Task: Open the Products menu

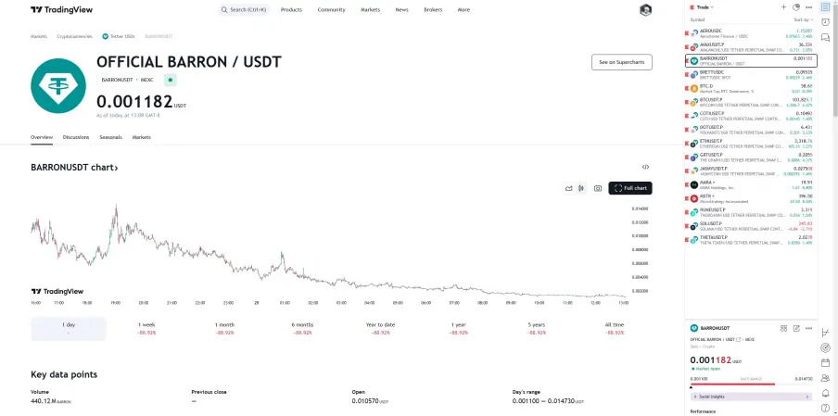Action: tap(291, 9)
